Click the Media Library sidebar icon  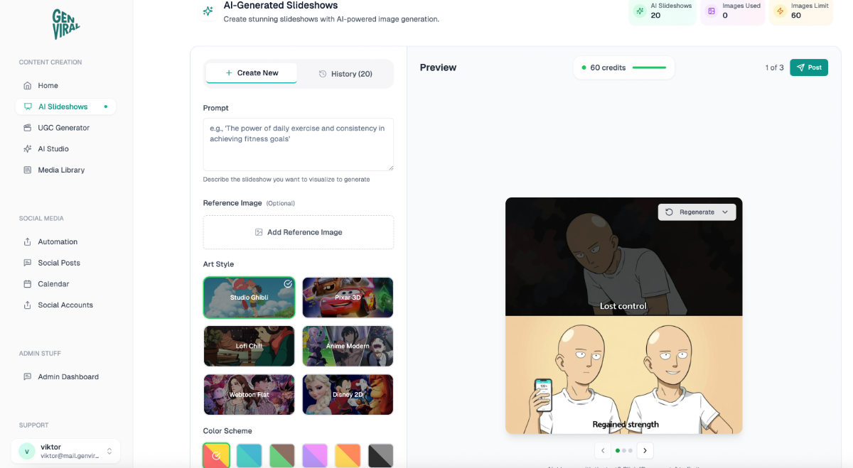(x=28, y=170)
